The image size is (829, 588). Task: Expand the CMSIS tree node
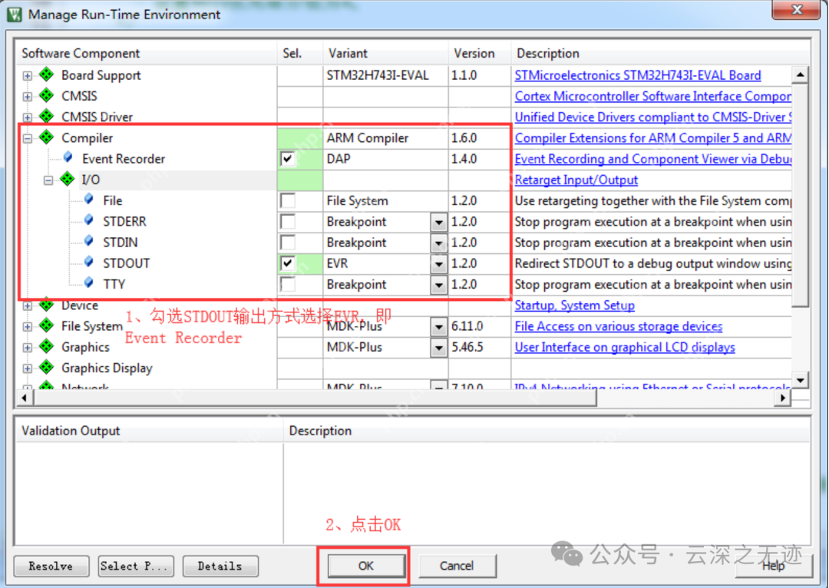point(28,97)
